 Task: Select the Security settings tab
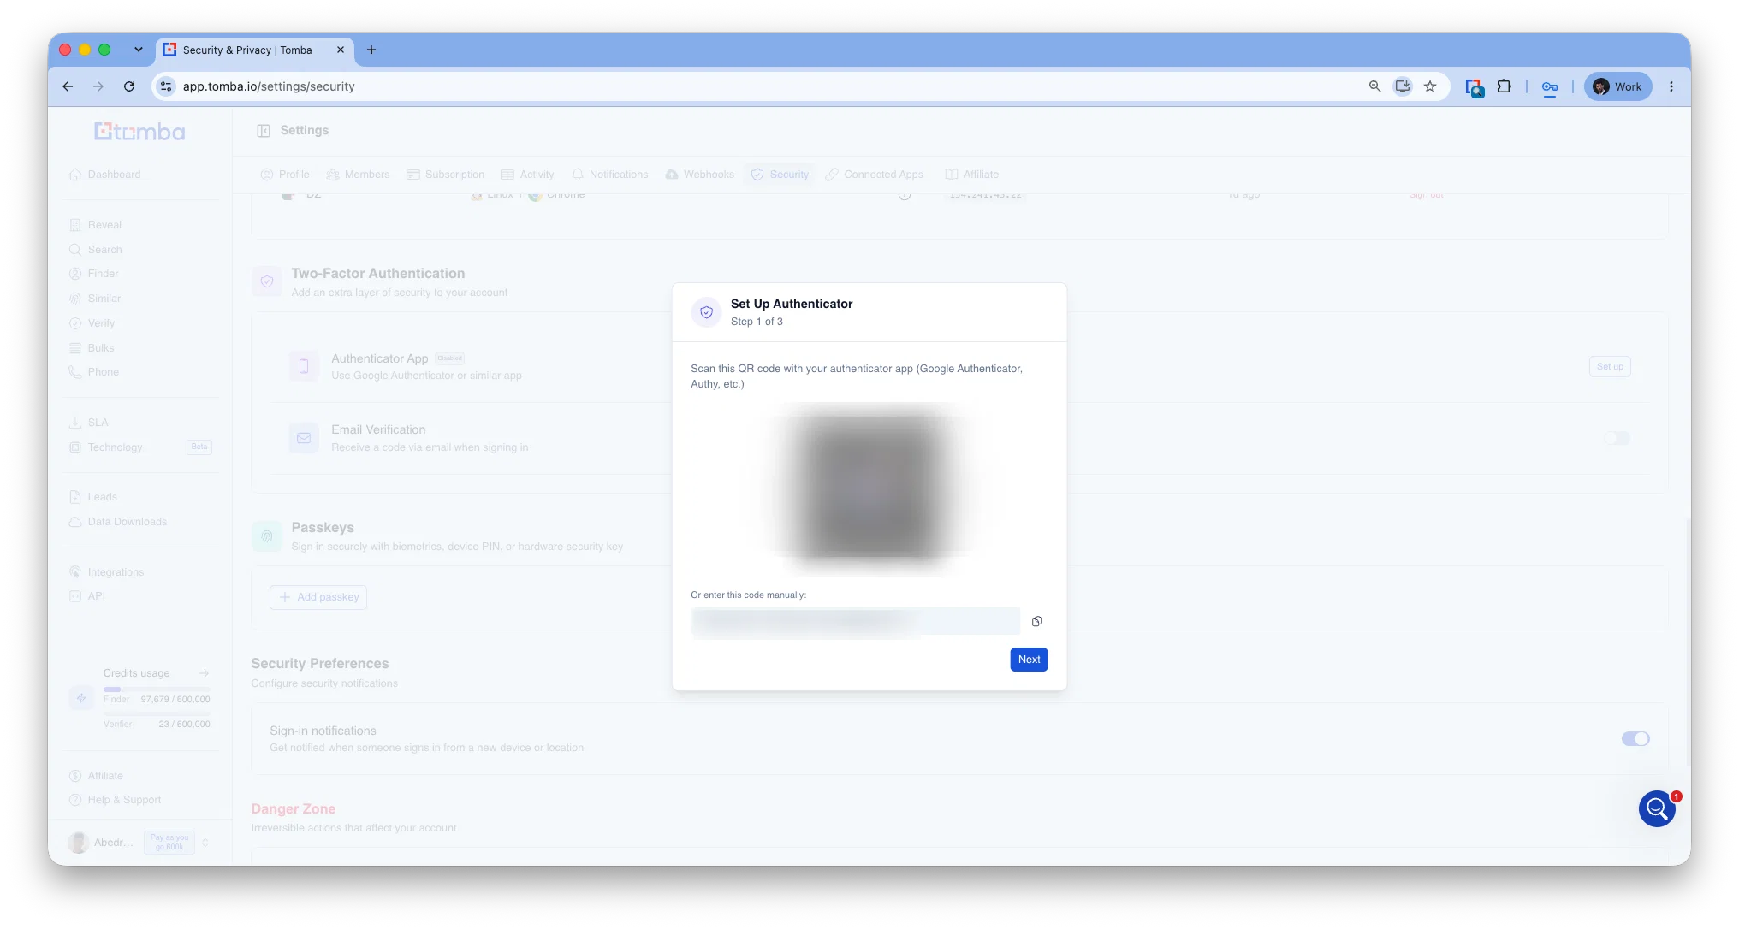tap(780, 175)
